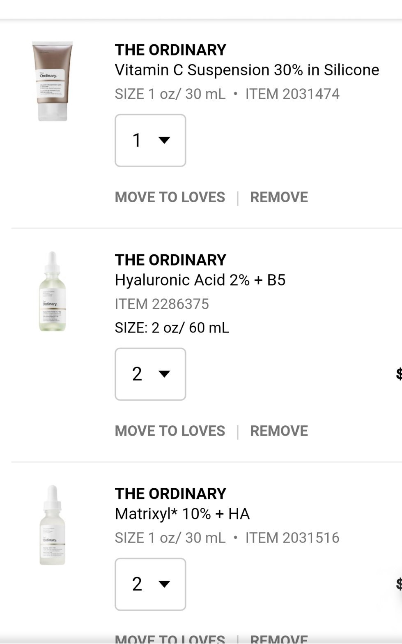Screen dimensions: 402x644
Task: Move Vitamin C Suspension to Loves
Action: [x=170, y=197]
